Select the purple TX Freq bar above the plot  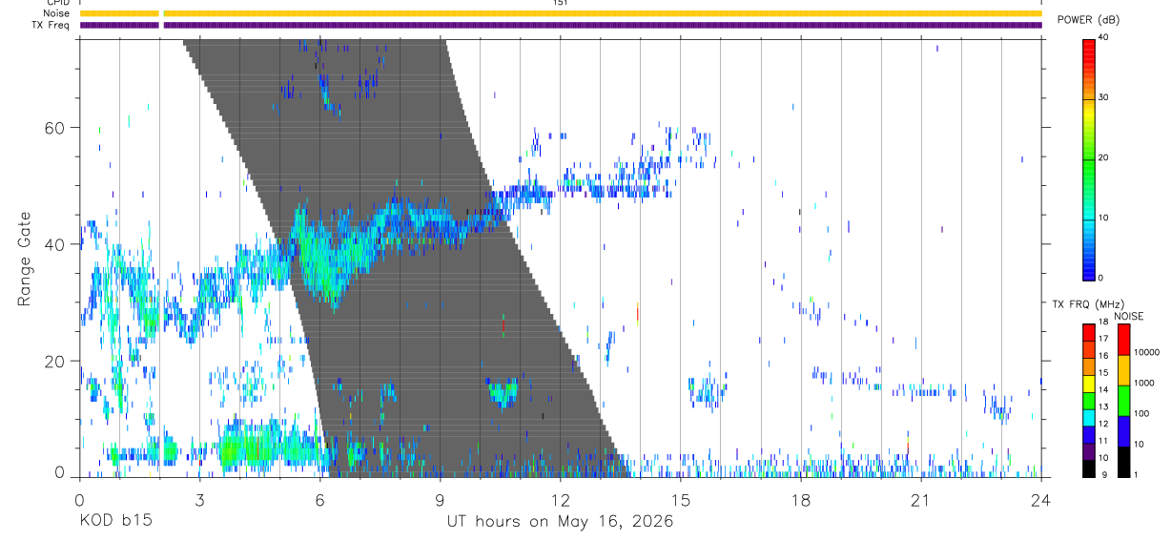(561, 25)
